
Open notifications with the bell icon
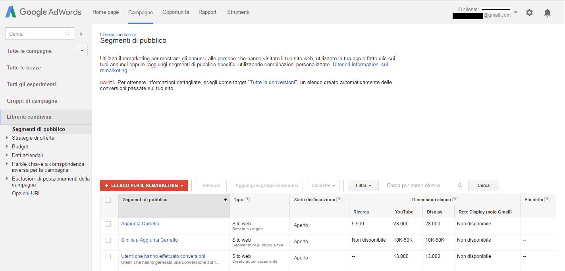tap(547, 12)
